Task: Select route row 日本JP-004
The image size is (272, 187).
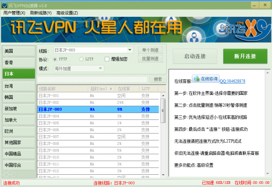Action: click(x=98, y=116)
